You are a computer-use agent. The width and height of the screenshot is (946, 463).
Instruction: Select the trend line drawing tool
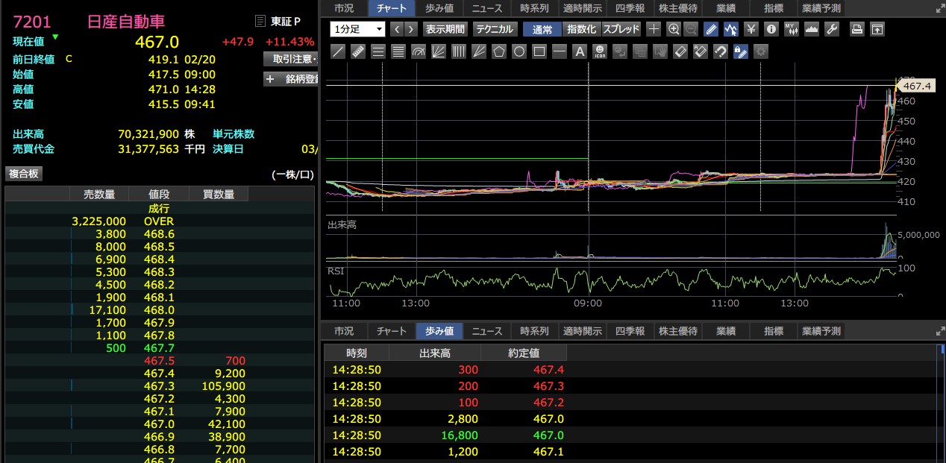pyautogui.click(x=339, y=51)
